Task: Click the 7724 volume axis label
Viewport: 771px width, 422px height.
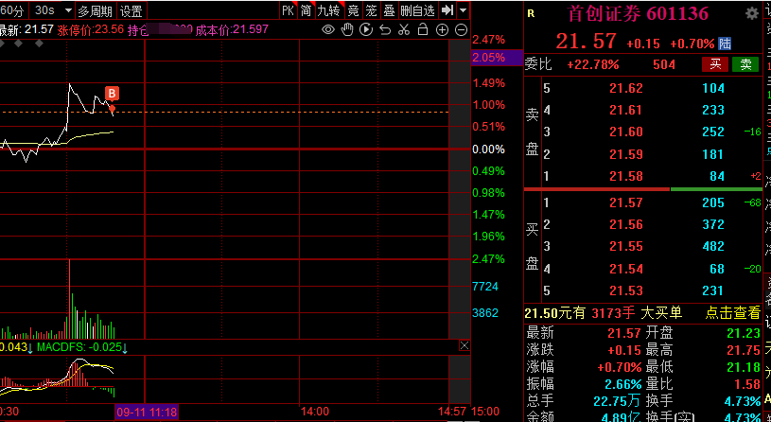Action: 484,287
